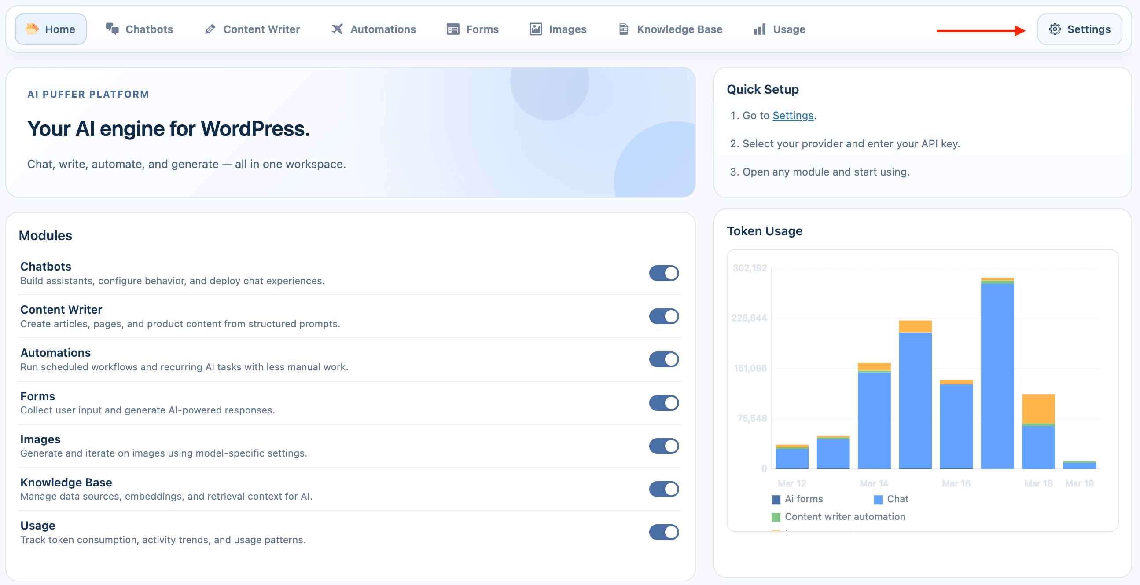
Task: Click the Chat legend color swatch
Action: tap(878, 500)
